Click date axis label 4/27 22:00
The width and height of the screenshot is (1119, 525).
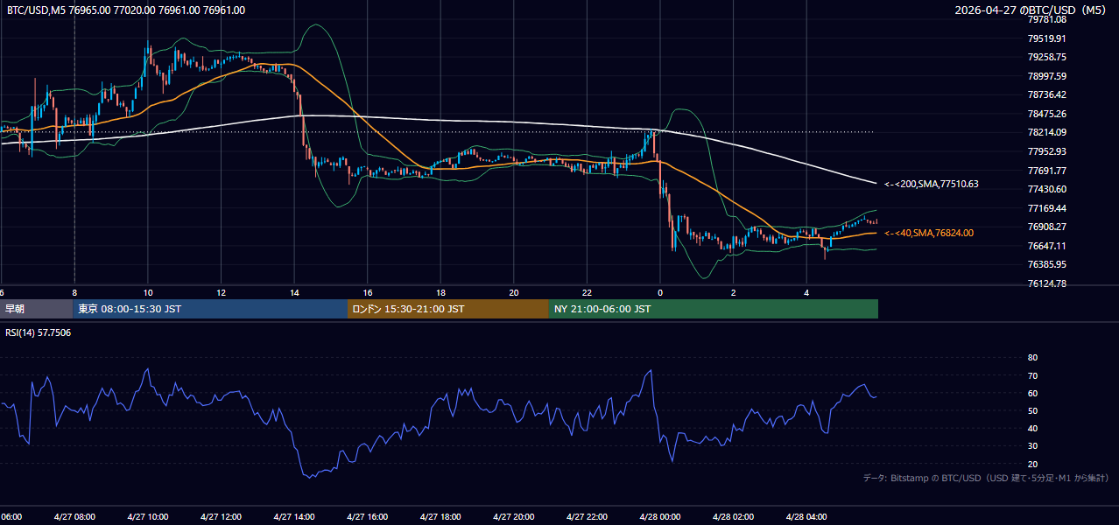click(587, 516)
